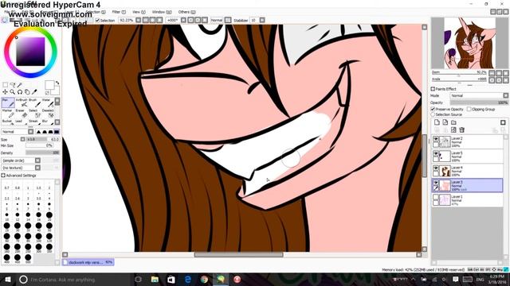Select the Marker tool
This screenshot has width=510, height=286.
[8, 113]
